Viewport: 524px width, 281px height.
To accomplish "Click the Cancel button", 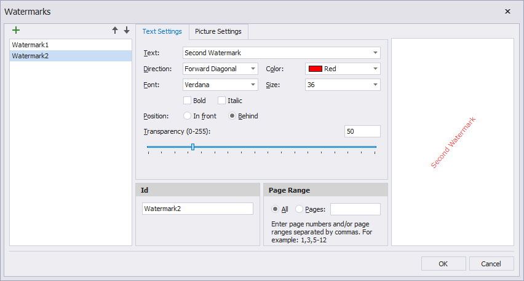I will coord(491,264).
